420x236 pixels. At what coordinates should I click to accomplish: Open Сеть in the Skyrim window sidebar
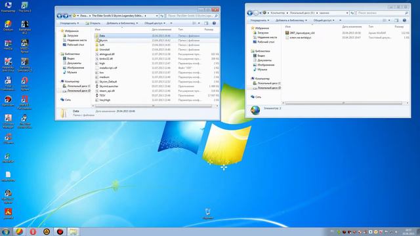point(66,100)
